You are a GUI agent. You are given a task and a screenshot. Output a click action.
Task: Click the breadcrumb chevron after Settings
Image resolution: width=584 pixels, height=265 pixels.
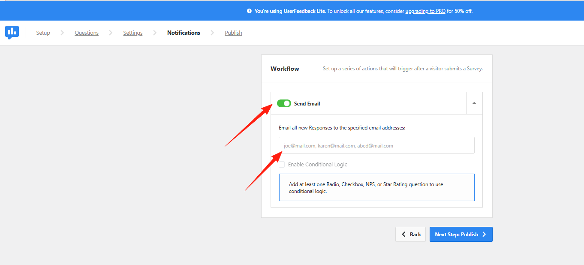155,33
